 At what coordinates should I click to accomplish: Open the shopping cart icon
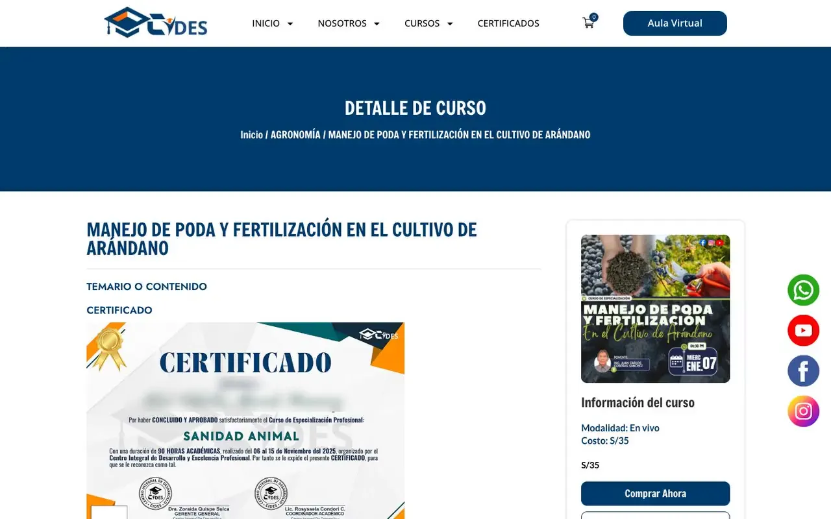589,23
